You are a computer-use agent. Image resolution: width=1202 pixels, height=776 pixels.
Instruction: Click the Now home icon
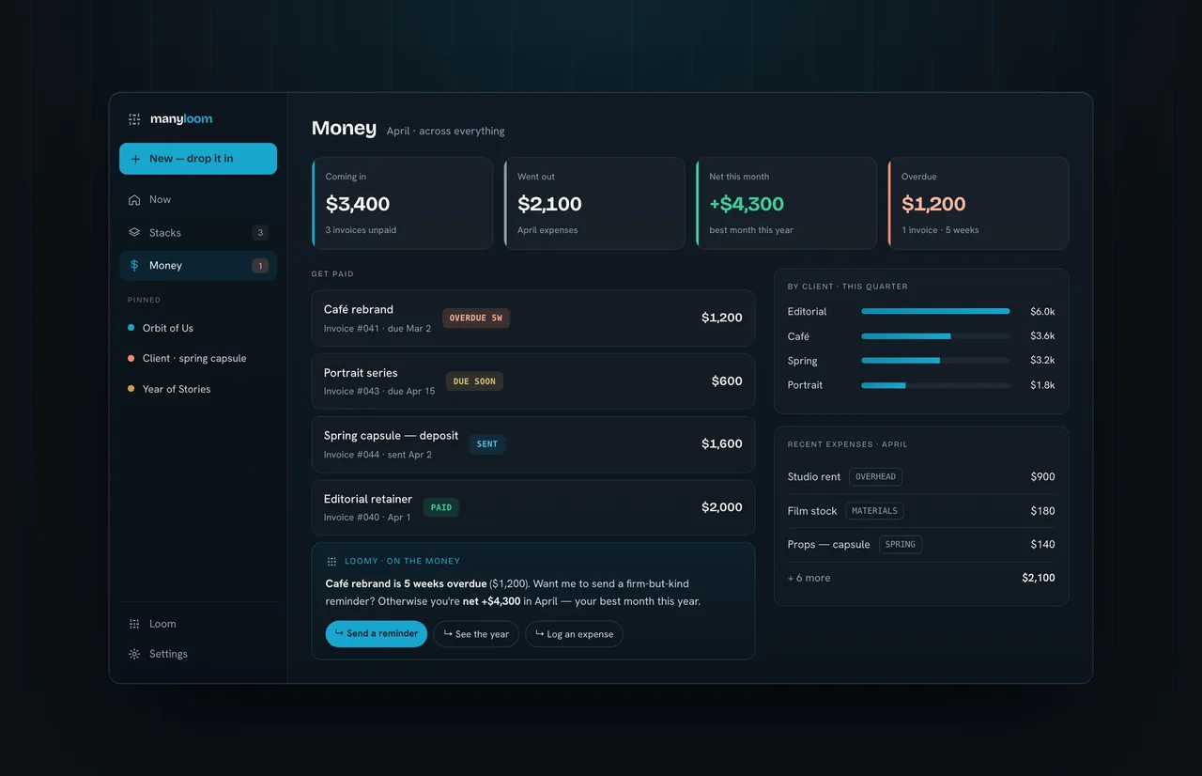pyautogui.click(x=134, y=199)
